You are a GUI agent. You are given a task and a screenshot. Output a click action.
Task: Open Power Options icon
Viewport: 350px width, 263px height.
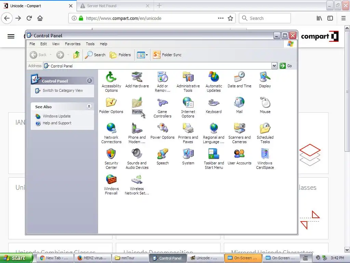tap(162, 131)
